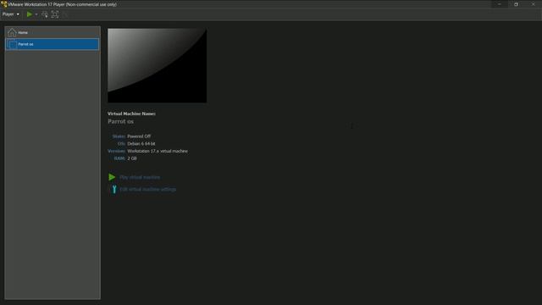Click the virtual machine preview thumbnail
Image resolution: width=542 pixels, height=305 pixels.
coord(157,65)
